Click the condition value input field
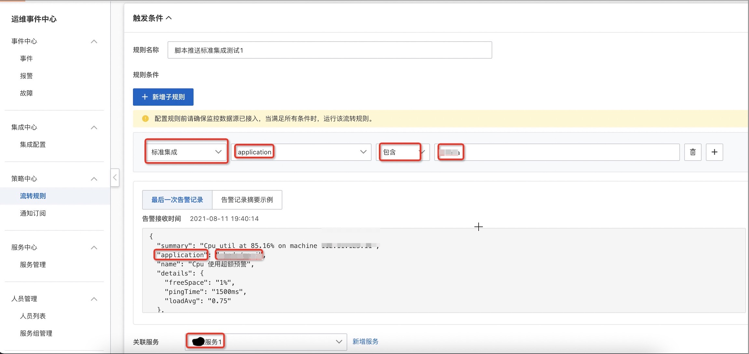This screenshot has width=749, height=354. point(557,152)
